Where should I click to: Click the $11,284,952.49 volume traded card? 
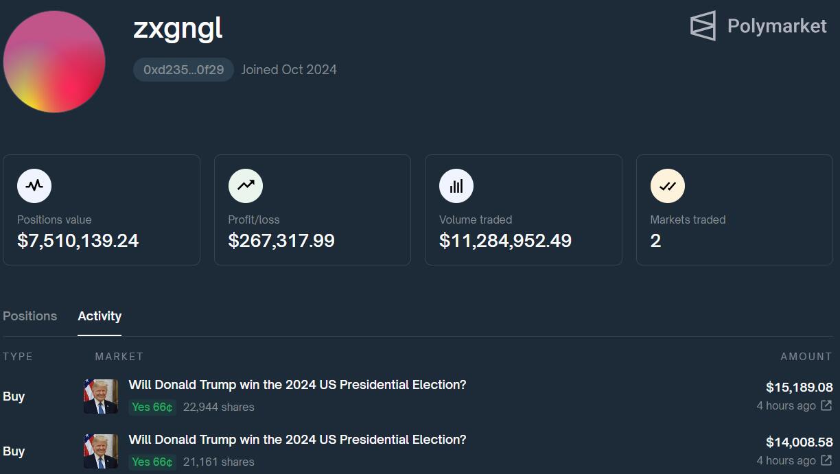pos(523,210)
